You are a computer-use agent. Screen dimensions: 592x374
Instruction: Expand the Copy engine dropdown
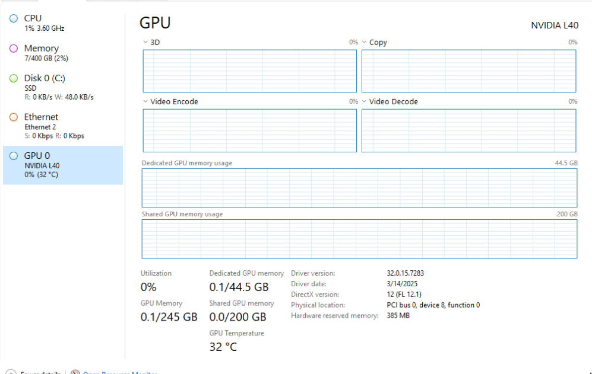(364, 43)
